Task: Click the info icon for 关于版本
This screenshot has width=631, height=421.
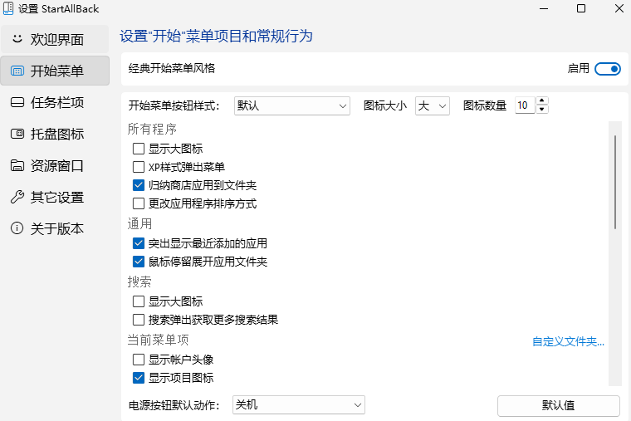Action: pyautogui.click(x=17, y=228)
